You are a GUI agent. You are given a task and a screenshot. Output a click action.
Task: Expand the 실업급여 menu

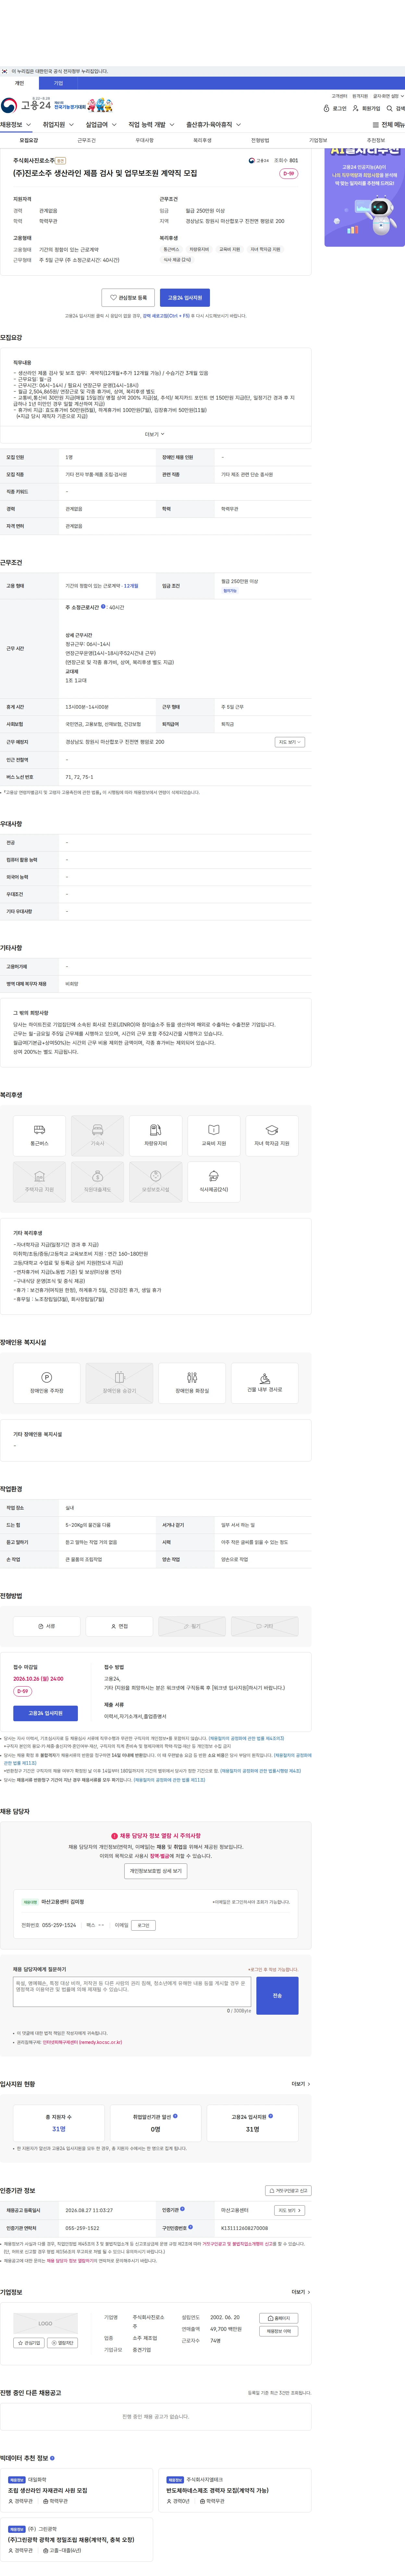click(x=101, y=125)
